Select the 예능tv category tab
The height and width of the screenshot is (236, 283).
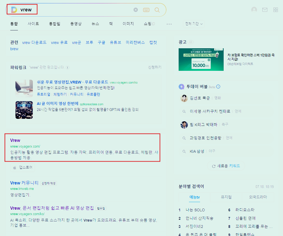tap(195, 197)
